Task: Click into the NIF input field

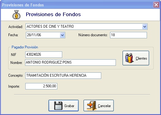Action: click(x=44, y=54)
